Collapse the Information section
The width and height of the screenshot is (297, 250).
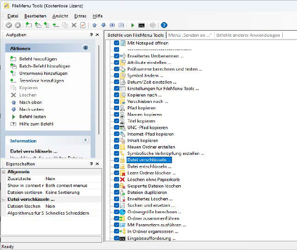(x=86, y=140)
